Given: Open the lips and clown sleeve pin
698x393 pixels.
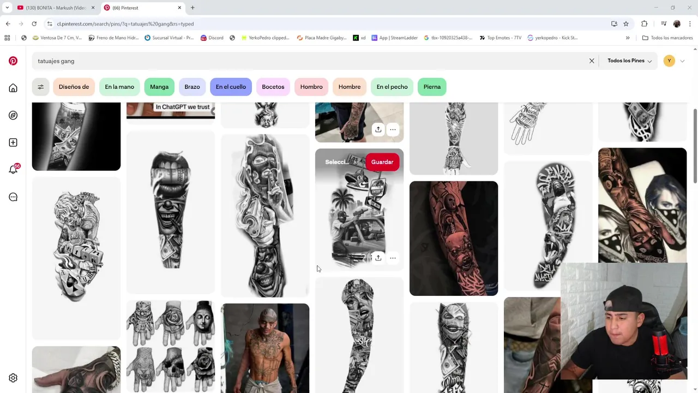Looking at the screenshot, I should click(171, 213).
